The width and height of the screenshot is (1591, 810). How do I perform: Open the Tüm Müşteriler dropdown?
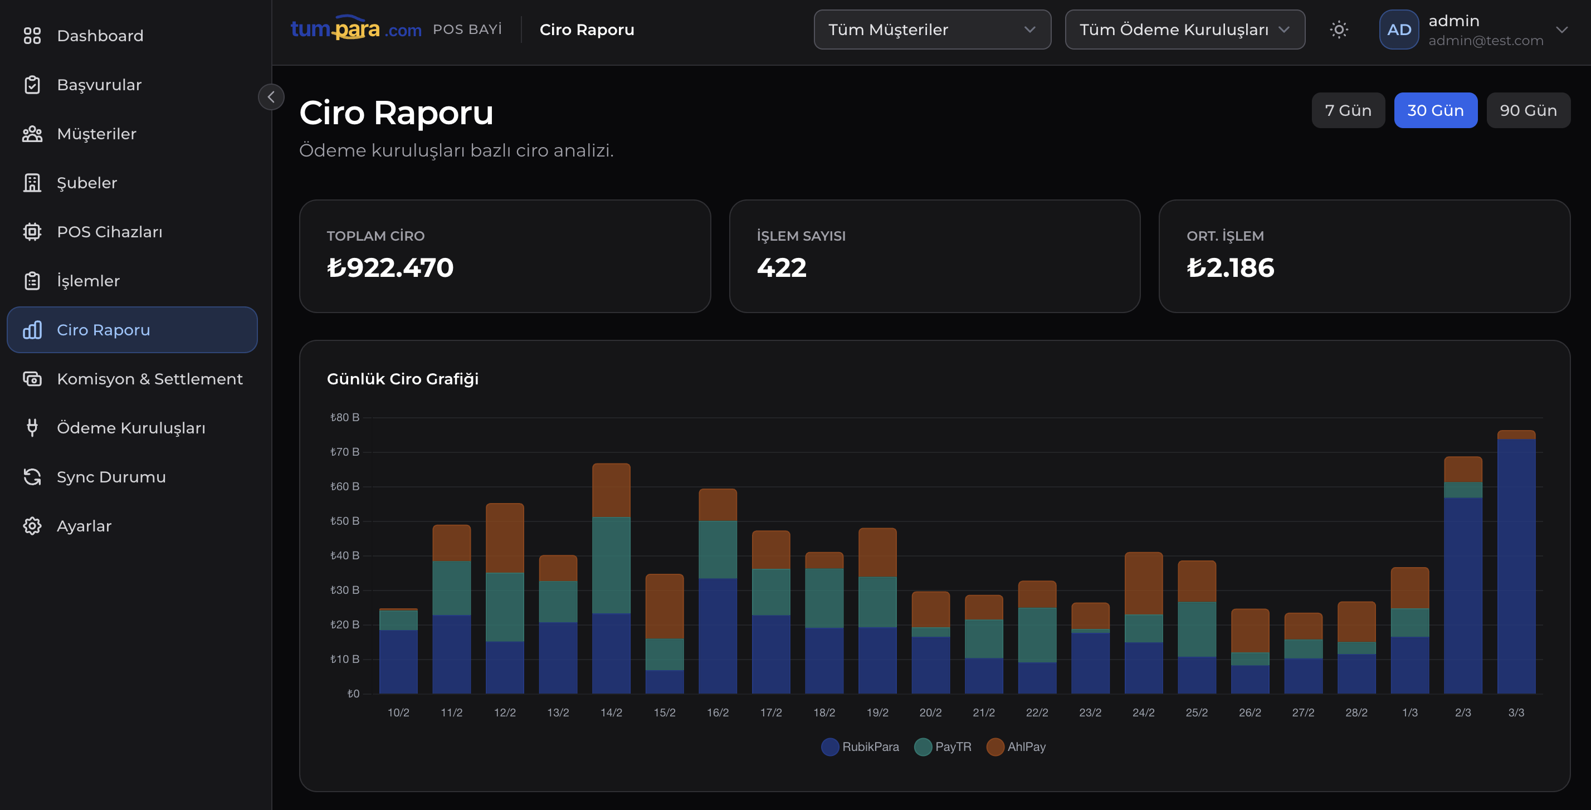(x=931, y=30)
